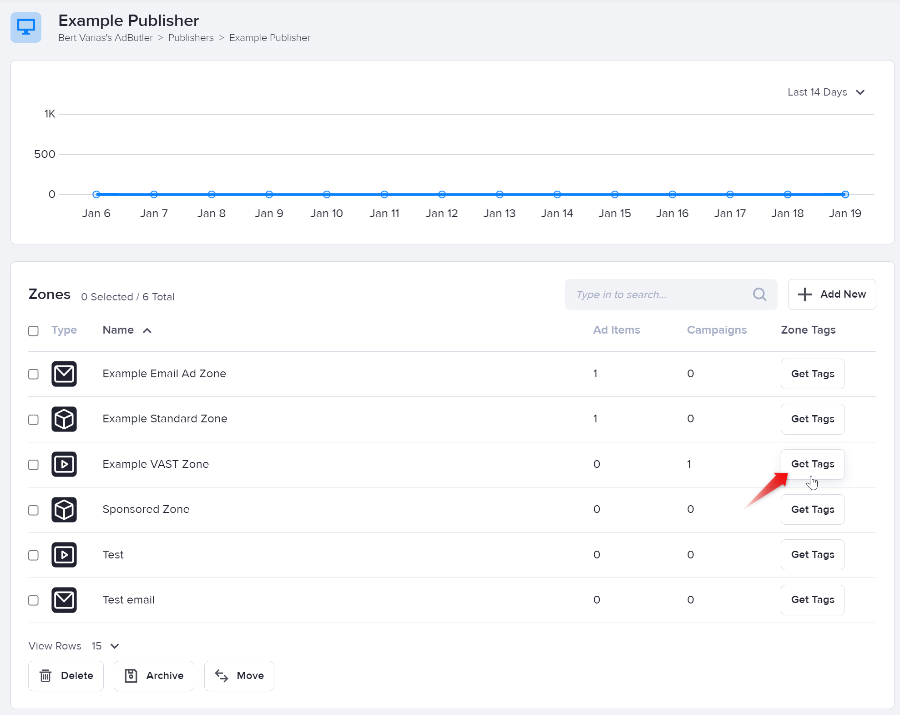Click the publisher monitor icon in header

[x=26, y=27]
